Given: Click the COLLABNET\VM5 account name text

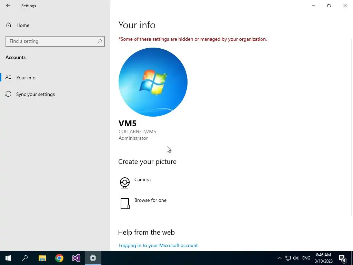Looking at the screenshot, I should (137, 131).
